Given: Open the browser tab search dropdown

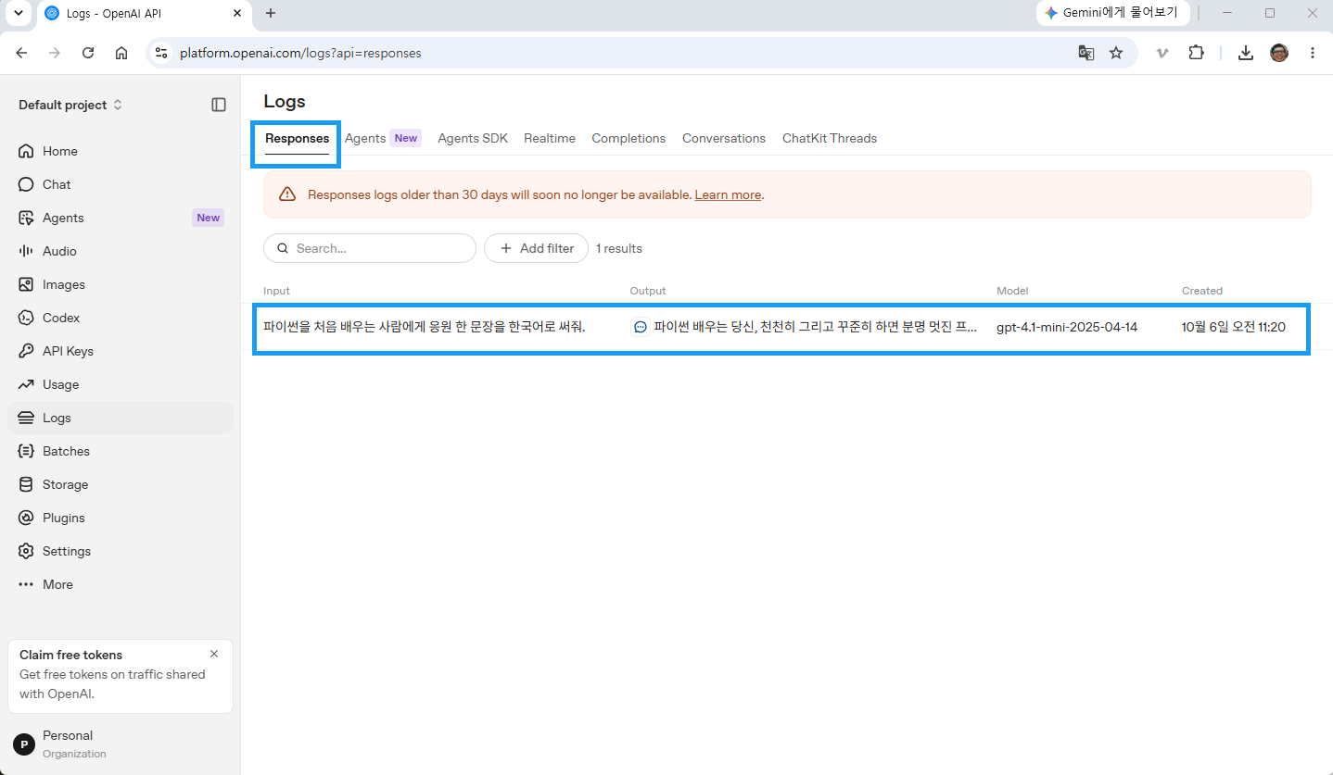Looking at the screenshot, I should [x=18, y=13].
